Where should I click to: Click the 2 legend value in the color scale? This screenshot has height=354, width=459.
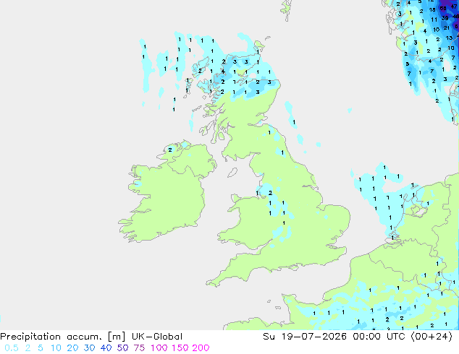(x=28, y=348)
